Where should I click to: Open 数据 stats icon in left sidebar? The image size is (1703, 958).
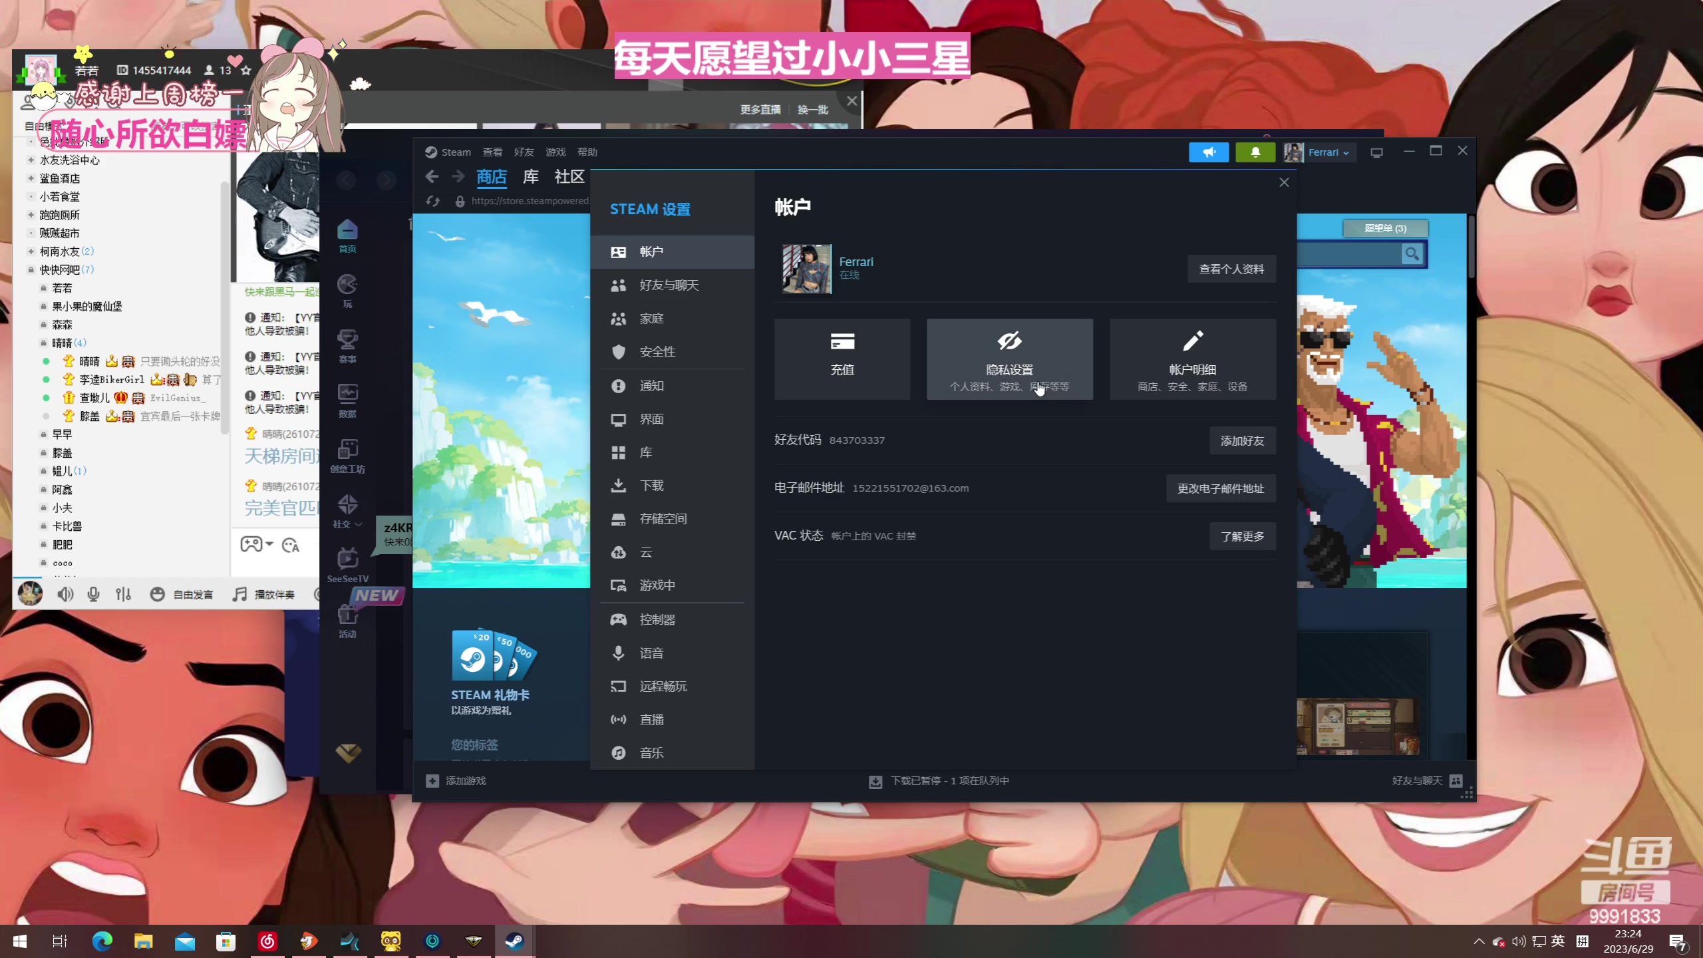pos(347,400)
